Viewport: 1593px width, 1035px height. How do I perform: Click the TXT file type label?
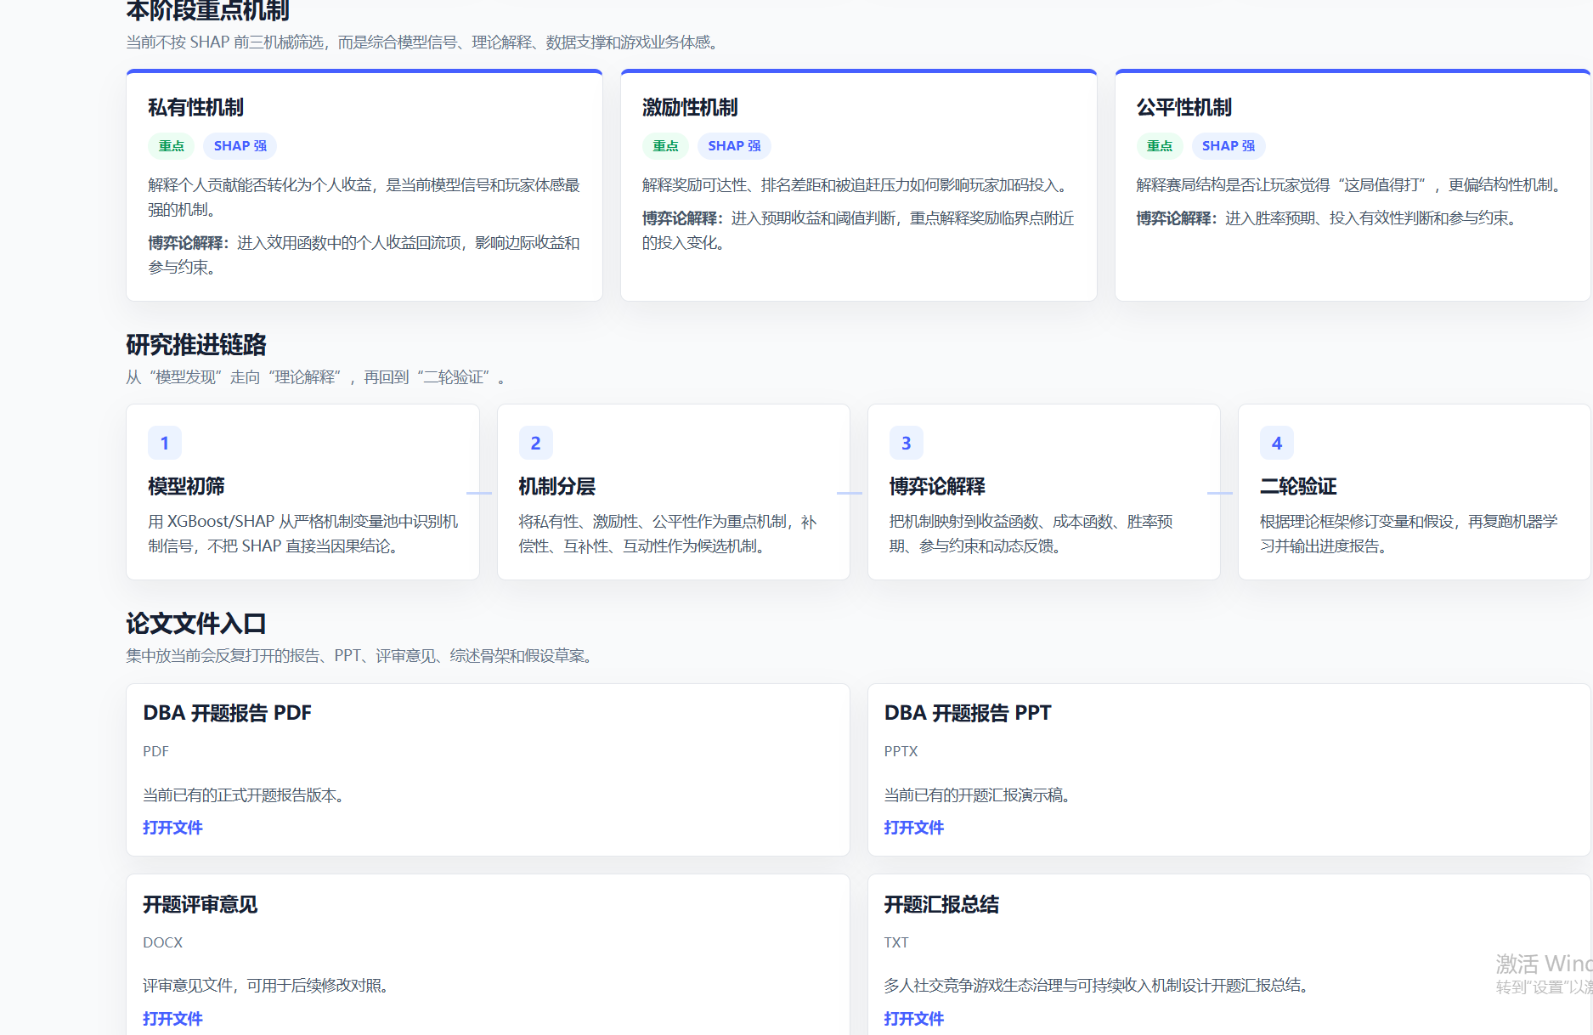coord(895,942)
